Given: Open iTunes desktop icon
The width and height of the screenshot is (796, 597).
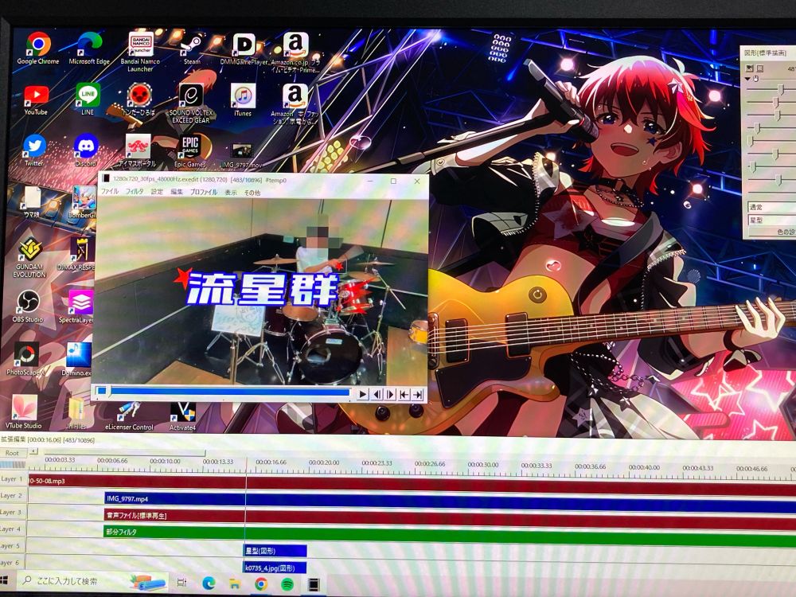Looking at the screenshot, I should point(243,100).
